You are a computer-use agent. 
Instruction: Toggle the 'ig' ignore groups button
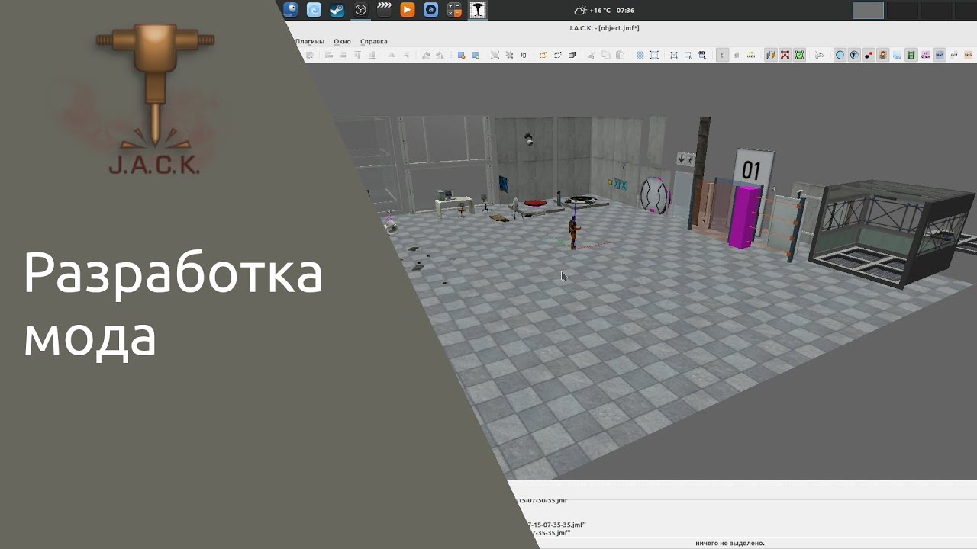[x=524, y=55]
